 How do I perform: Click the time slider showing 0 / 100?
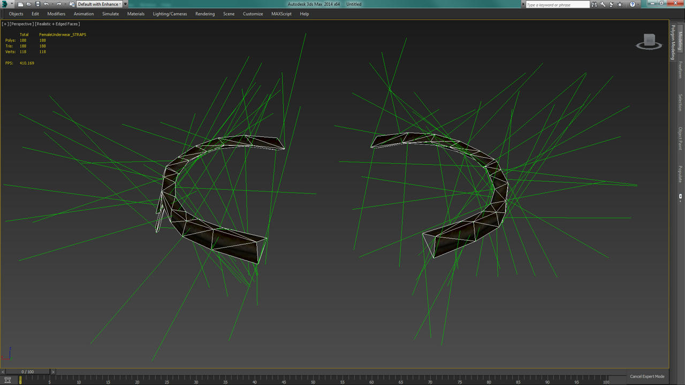click(28, 372)
